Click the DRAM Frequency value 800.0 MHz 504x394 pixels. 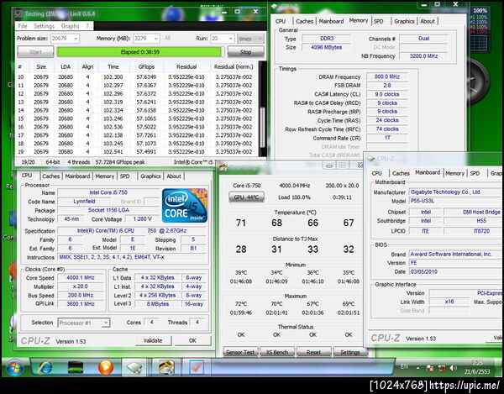387,76
